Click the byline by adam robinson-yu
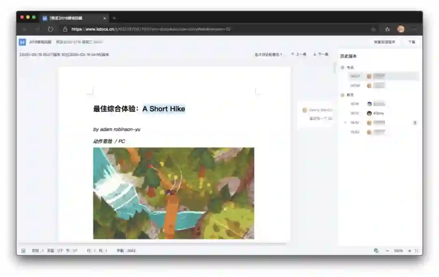439x277 pixels. (117, 130)
